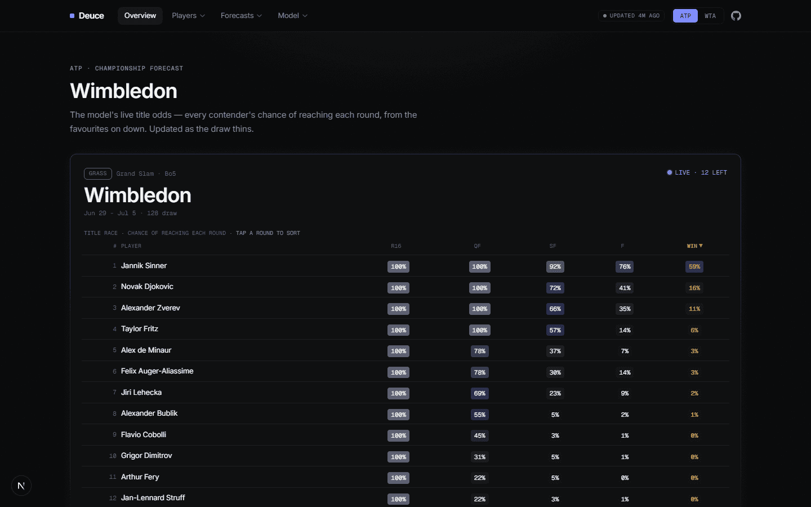811x507 pixels.
Task: Switch to the WTA tour toggle
Action: pyautogui.click(x=710, y=16)
